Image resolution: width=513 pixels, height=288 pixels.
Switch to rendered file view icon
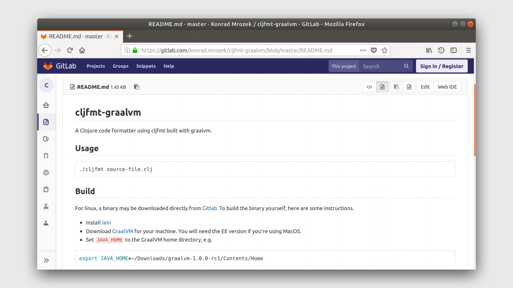click(x=382, y=87)
